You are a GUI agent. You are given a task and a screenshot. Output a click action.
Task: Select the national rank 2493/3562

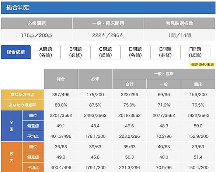pyautogui.click(x=95, y=116)
